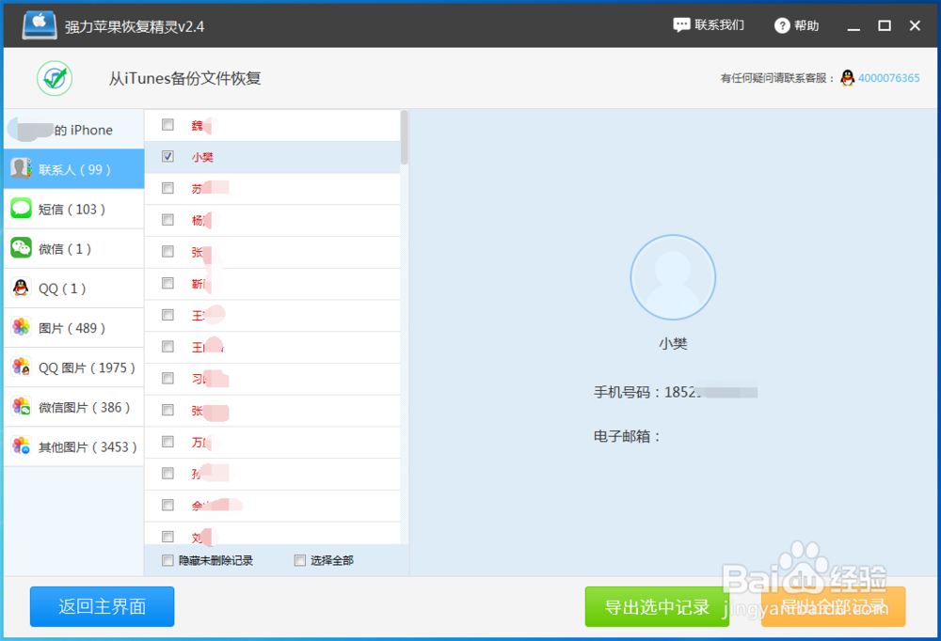Click 小樊's profile avatar picture
941x641 pixels.
pyautogui.click(x=673, y=276)
